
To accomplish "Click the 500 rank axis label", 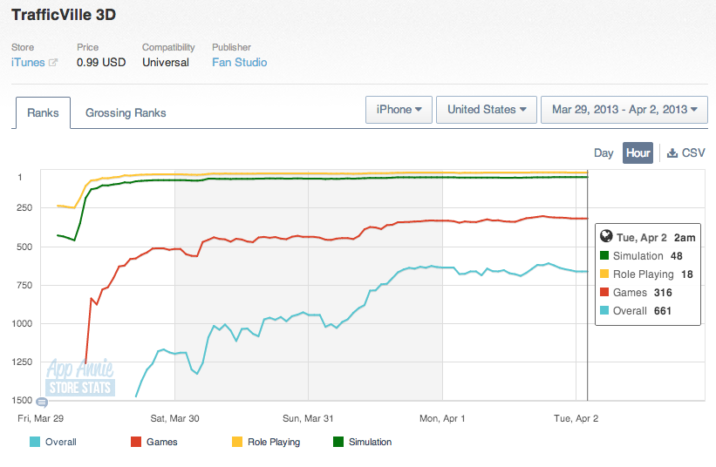I will coord(24,247).
